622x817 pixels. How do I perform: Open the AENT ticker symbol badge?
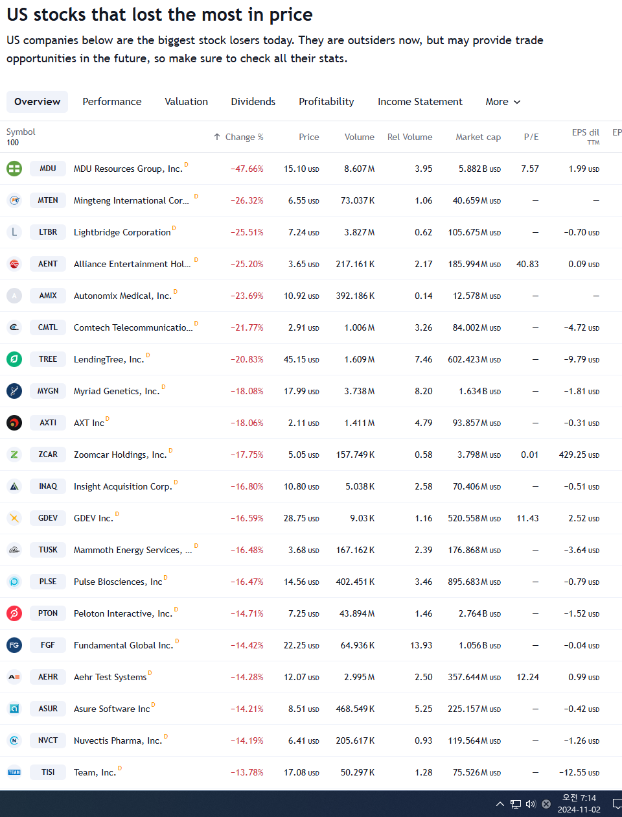point(48,264)
